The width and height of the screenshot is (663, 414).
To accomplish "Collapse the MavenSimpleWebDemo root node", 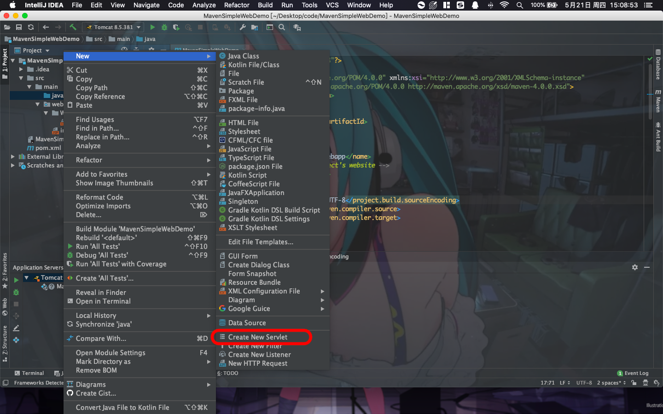I will point(13,60).
